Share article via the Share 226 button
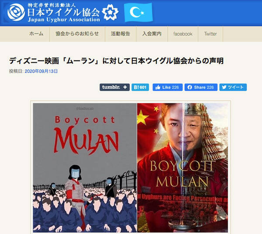262x234 pixels. point(201,87)
